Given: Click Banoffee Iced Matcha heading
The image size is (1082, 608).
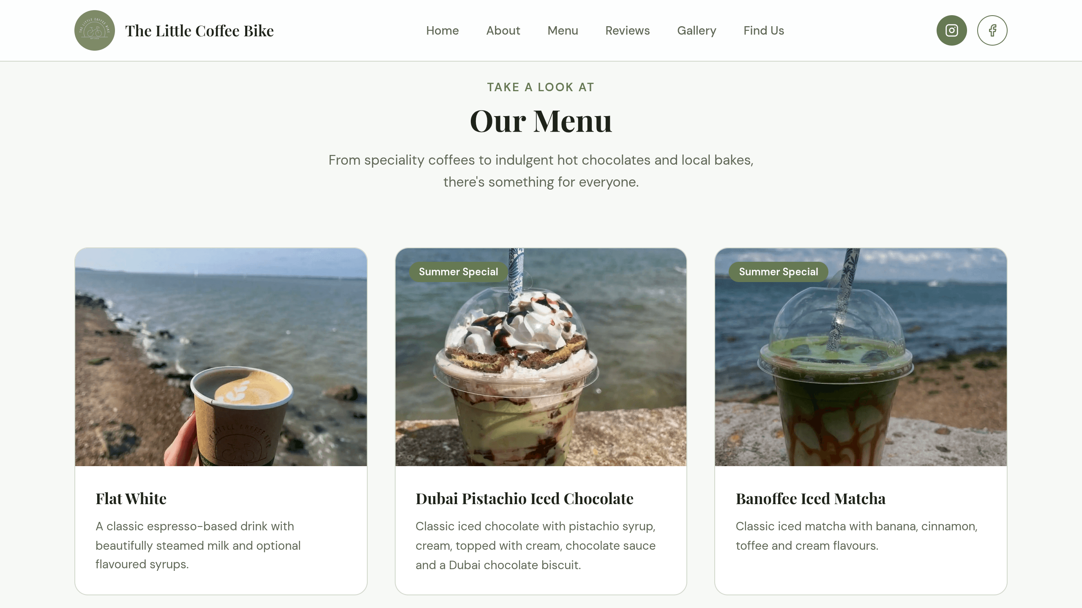Looking at the screenshot, I should point(811,499).
